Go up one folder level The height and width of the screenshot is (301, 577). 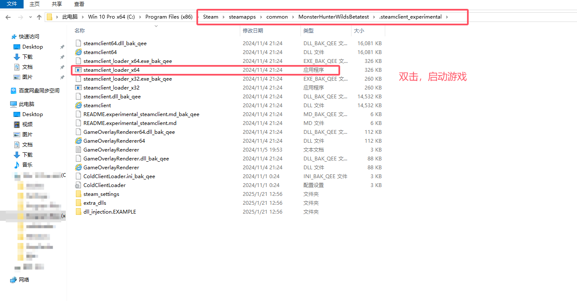tap(39, 17)
